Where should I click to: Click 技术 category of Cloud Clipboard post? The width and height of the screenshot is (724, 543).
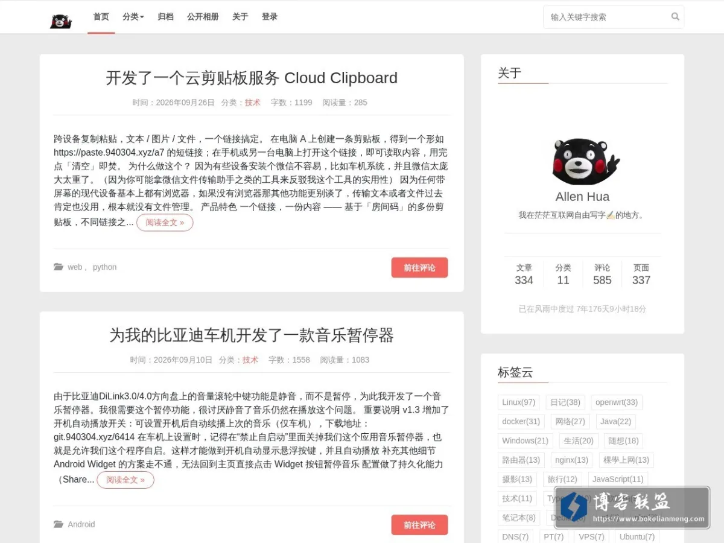(253, 103)
